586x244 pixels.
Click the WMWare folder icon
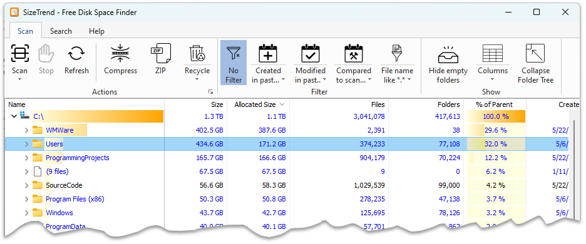tap(38, 130)
